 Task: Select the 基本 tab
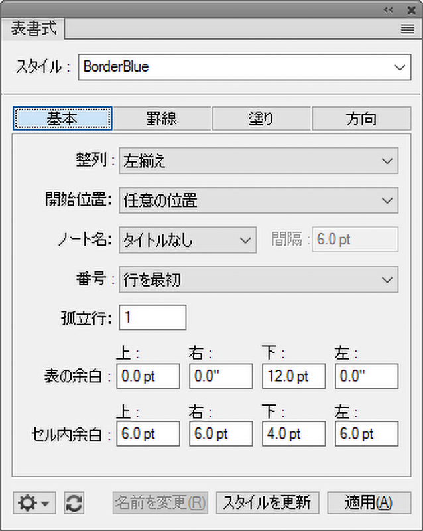point(62,119)
